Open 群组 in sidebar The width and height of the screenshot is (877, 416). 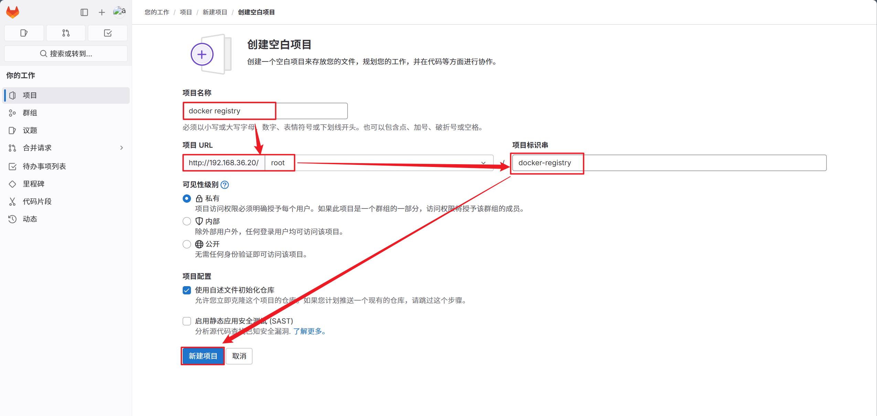(30, 113)
